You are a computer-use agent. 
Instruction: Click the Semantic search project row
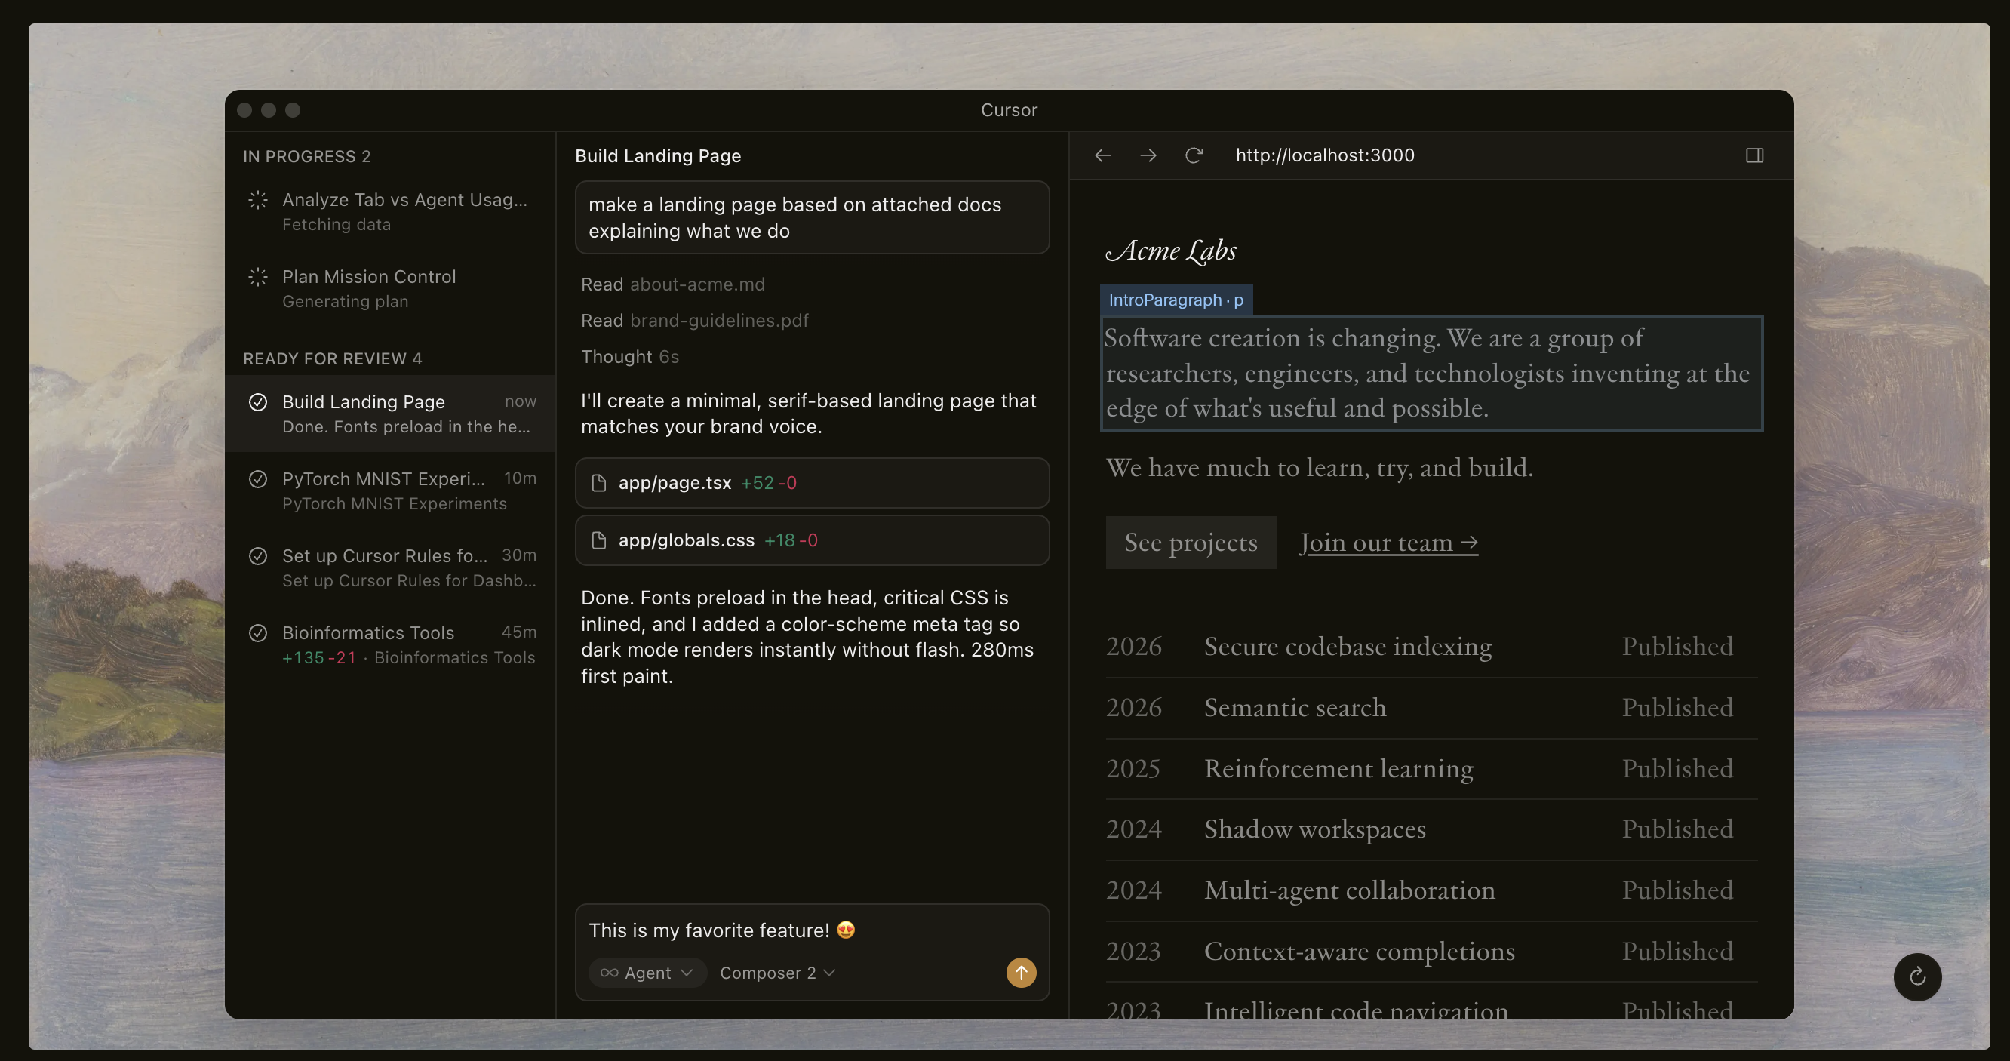(x=1431, y=708)
